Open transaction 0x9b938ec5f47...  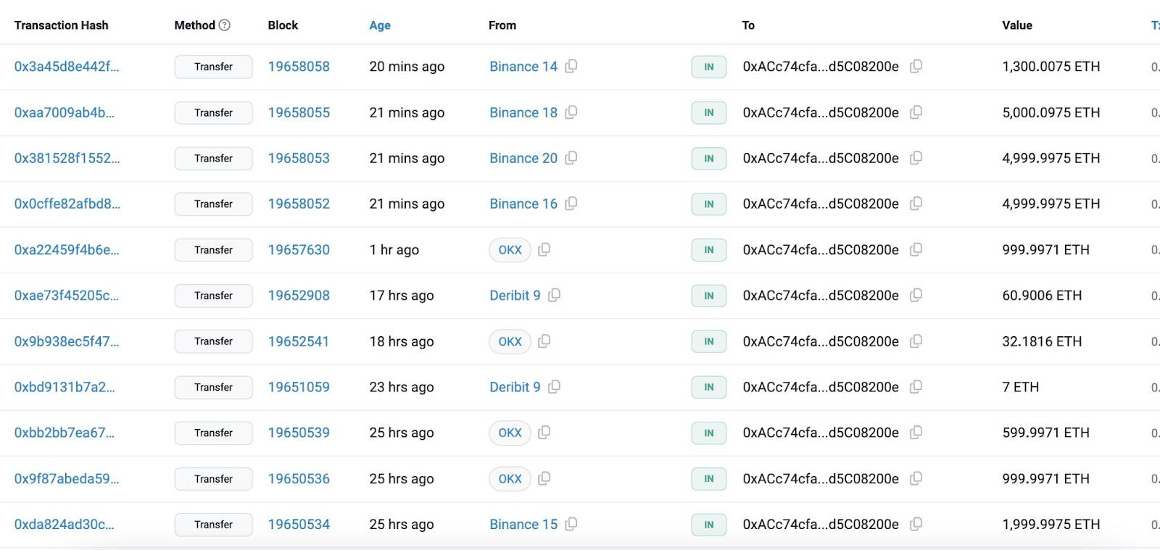click(x=67, y=341)
